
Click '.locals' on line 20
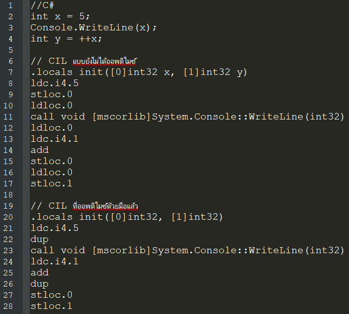pos(52,217)
